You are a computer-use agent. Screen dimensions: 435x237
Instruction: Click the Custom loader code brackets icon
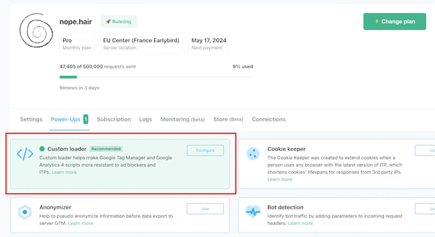(x=25, y=153)
